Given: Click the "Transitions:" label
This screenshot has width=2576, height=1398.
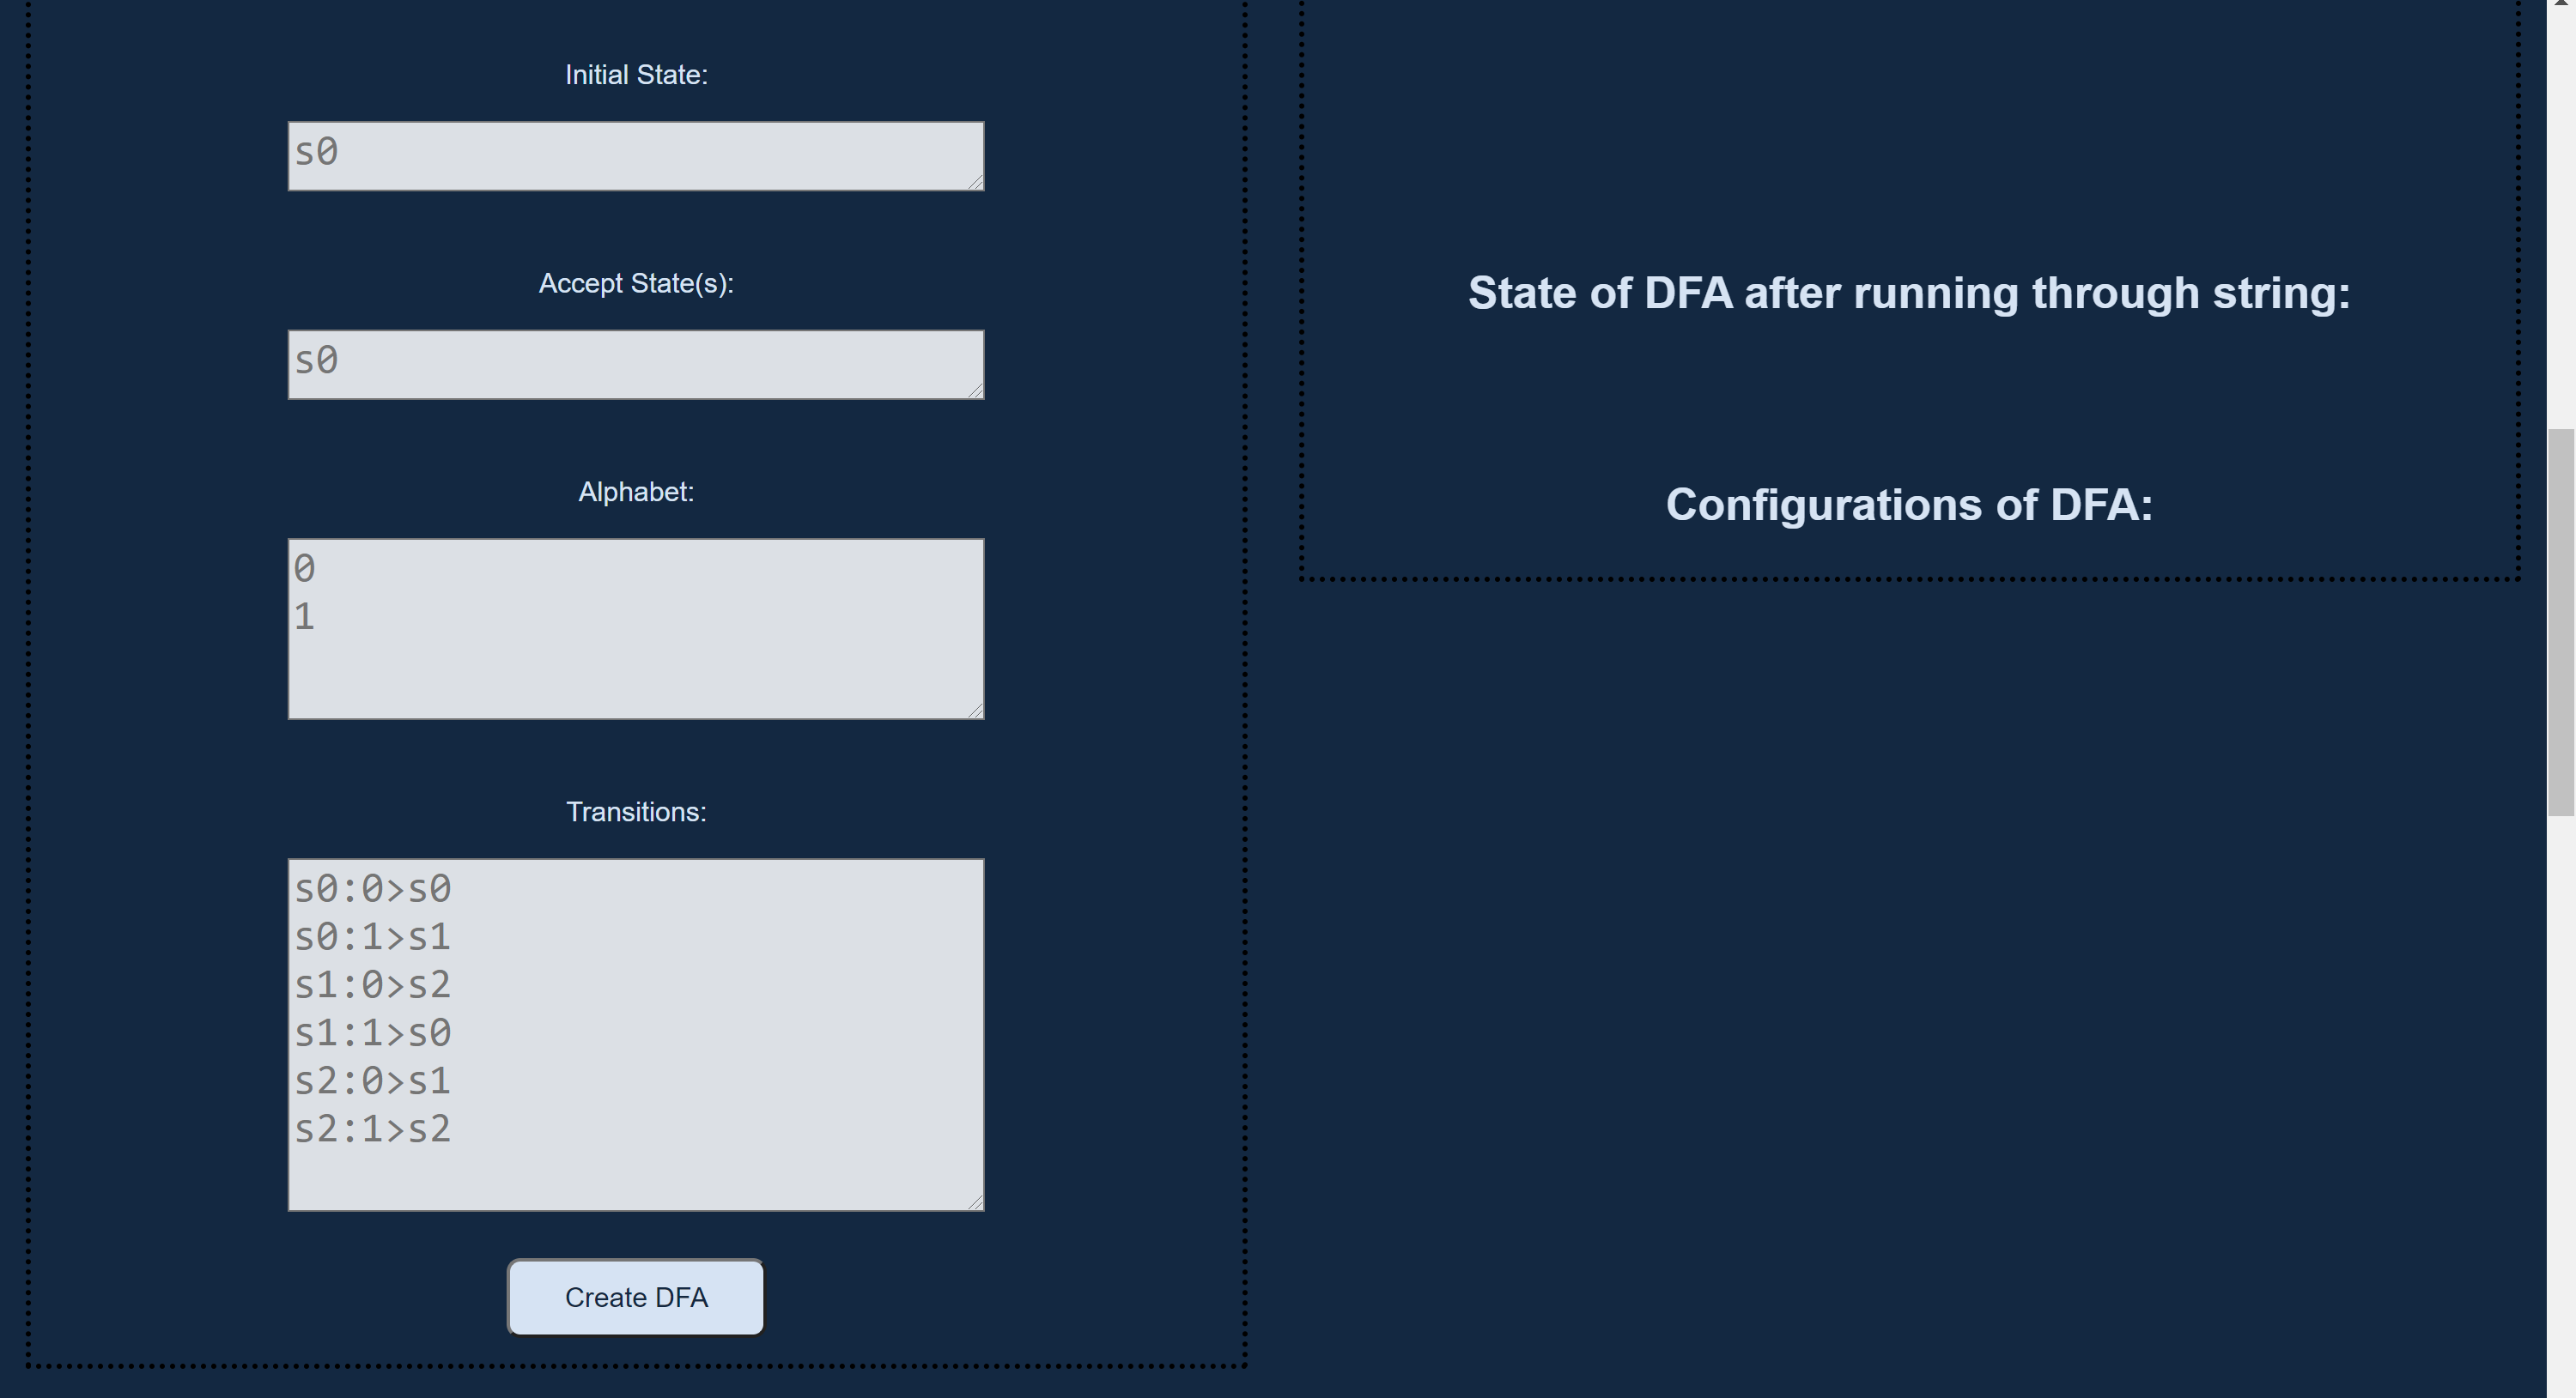Looking at the screenshot, I should [636, 811].
